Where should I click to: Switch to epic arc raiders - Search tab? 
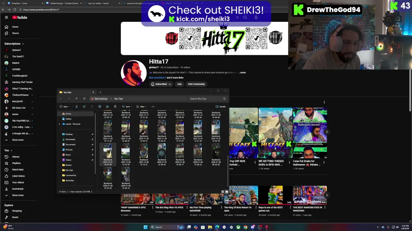click(x=102, y=3)
